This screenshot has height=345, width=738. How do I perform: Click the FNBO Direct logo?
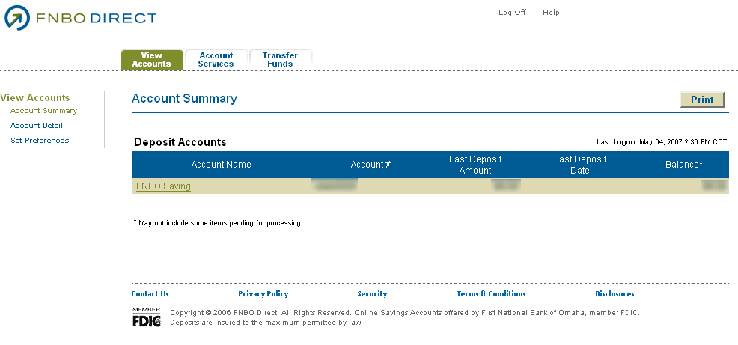click(x=81, y=18)
